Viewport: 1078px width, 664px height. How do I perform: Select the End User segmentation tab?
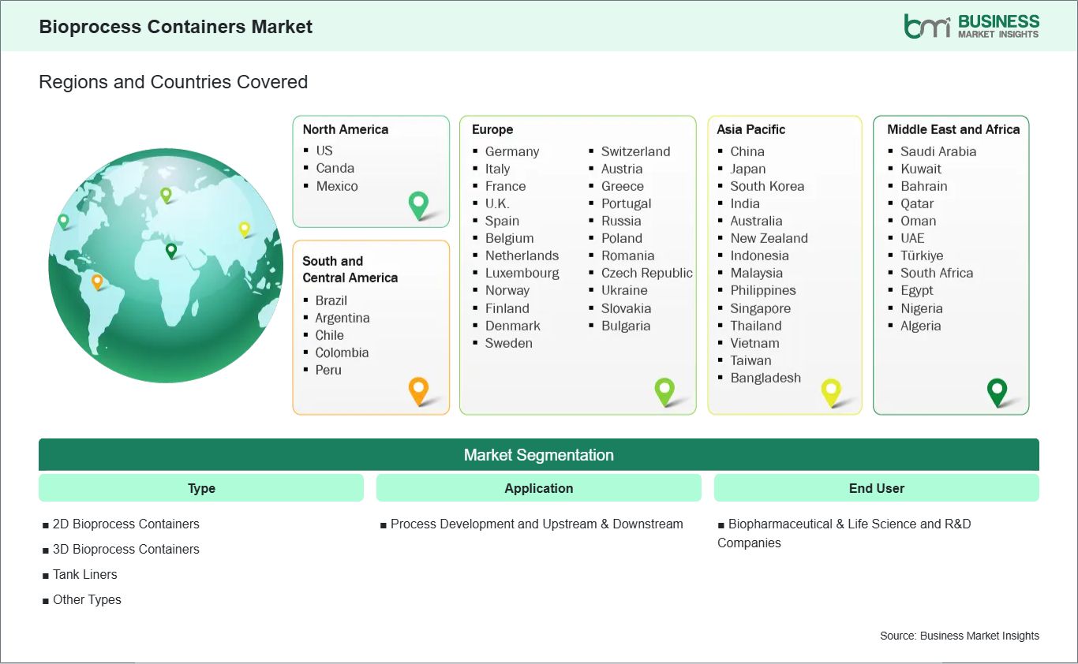pyautogui.click(x=876, y=488)
